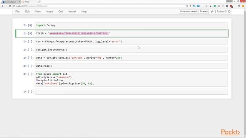Go forward in the browser
The width and height of the screenshot is (246, 138).
pyautogui.click(x=7, y=6)
